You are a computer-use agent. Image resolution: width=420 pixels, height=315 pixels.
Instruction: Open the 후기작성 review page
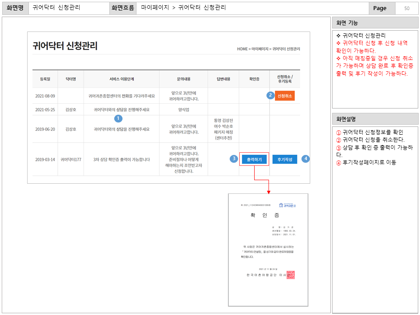tap(284, 160)
